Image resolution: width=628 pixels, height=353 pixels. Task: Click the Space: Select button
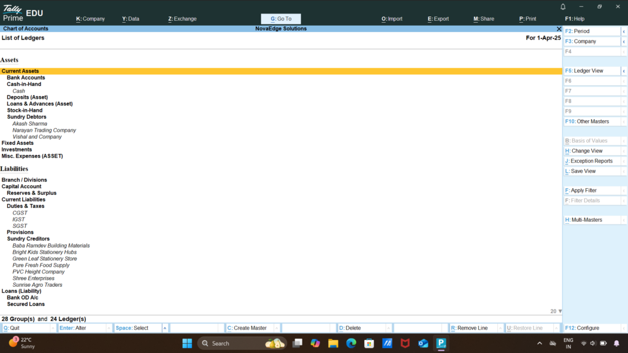click(x=138, y=328)
